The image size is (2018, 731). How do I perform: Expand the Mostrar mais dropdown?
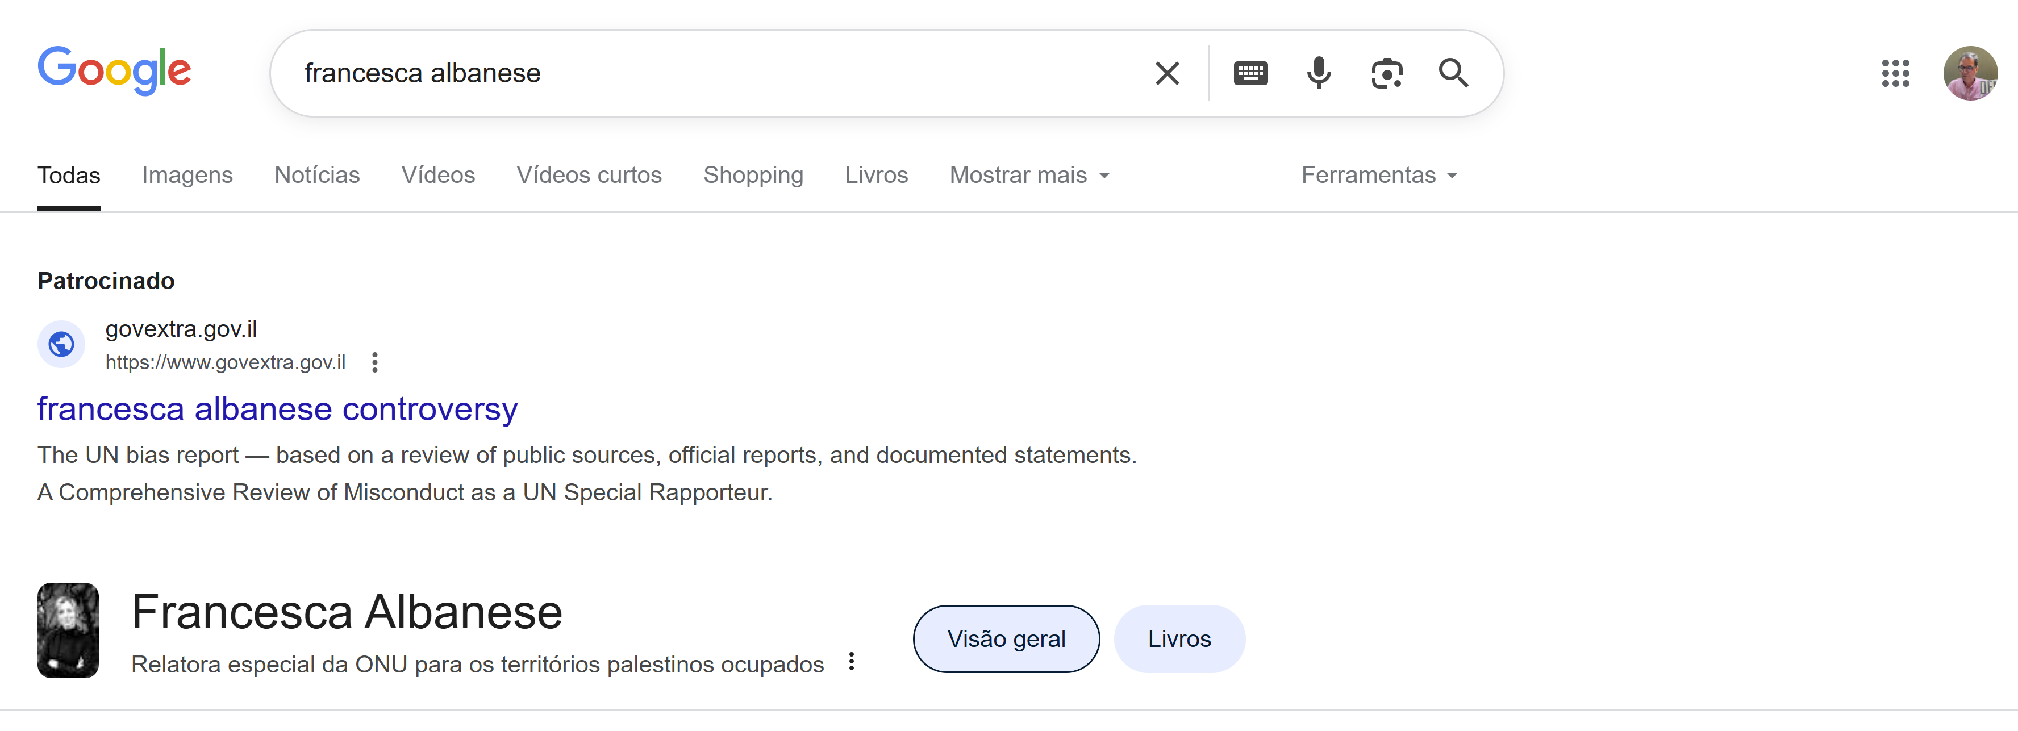1029,175
